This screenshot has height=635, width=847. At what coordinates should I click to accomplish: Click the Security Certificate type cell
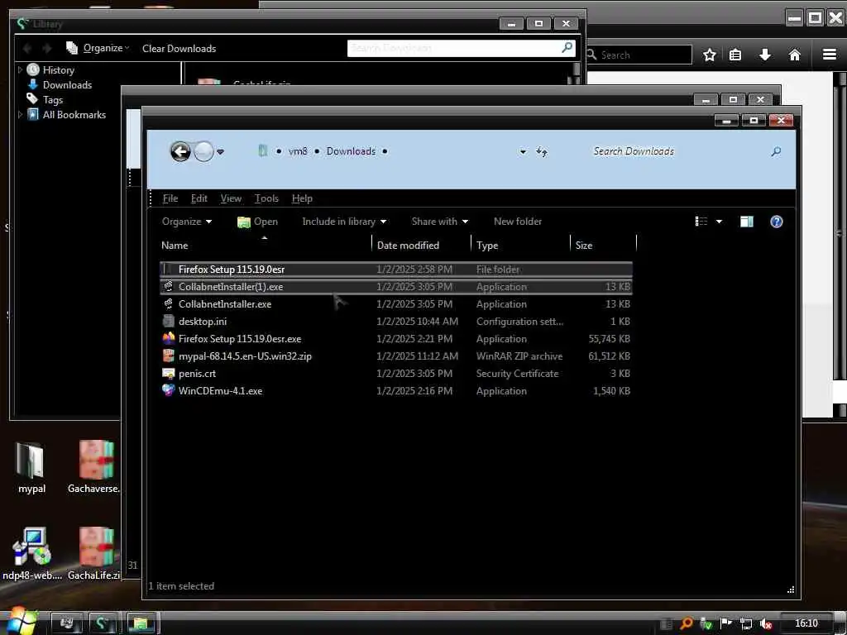coord(517,374)
